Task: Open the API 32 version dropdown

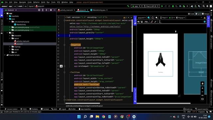Action: tap(172, 18)
